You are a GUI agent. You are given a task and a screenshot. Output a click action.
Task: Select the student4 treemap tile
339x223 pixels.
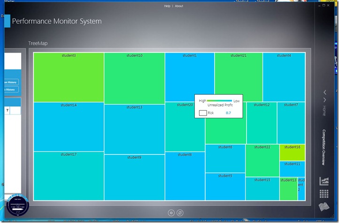pos(284,77)
